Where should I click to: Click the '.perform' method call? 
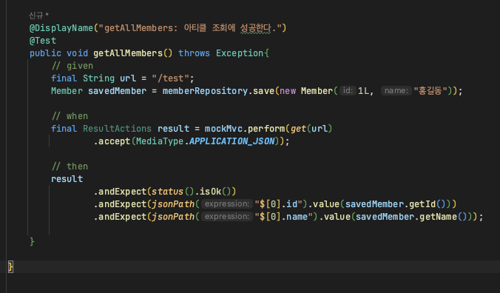tap(264, 129)
